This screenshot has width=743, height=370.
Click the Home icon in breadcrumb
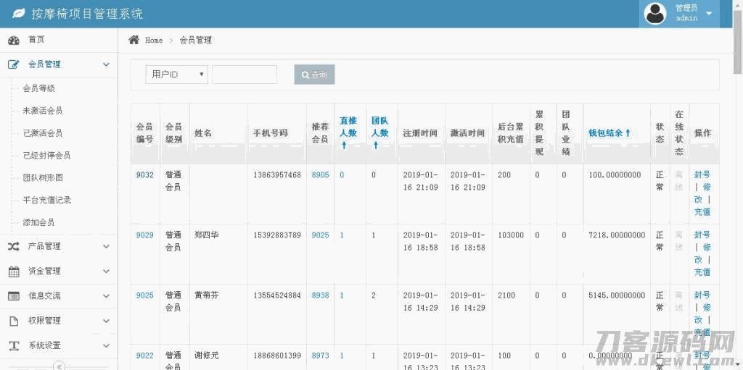click(134, 40)
